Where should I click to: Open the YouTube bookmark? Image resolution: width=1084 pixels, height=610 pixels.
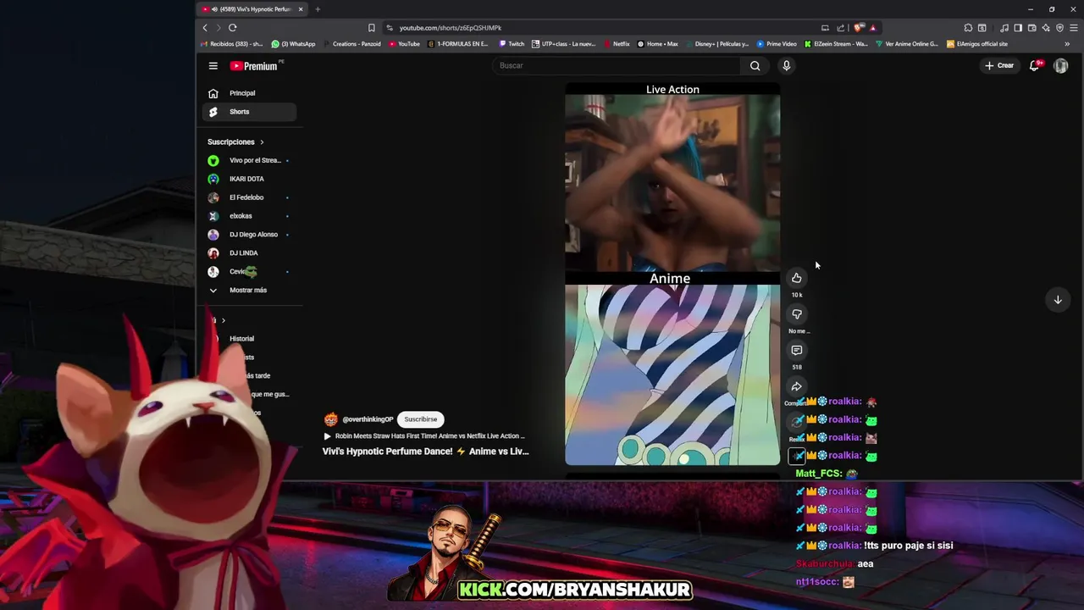coord(405,44)
